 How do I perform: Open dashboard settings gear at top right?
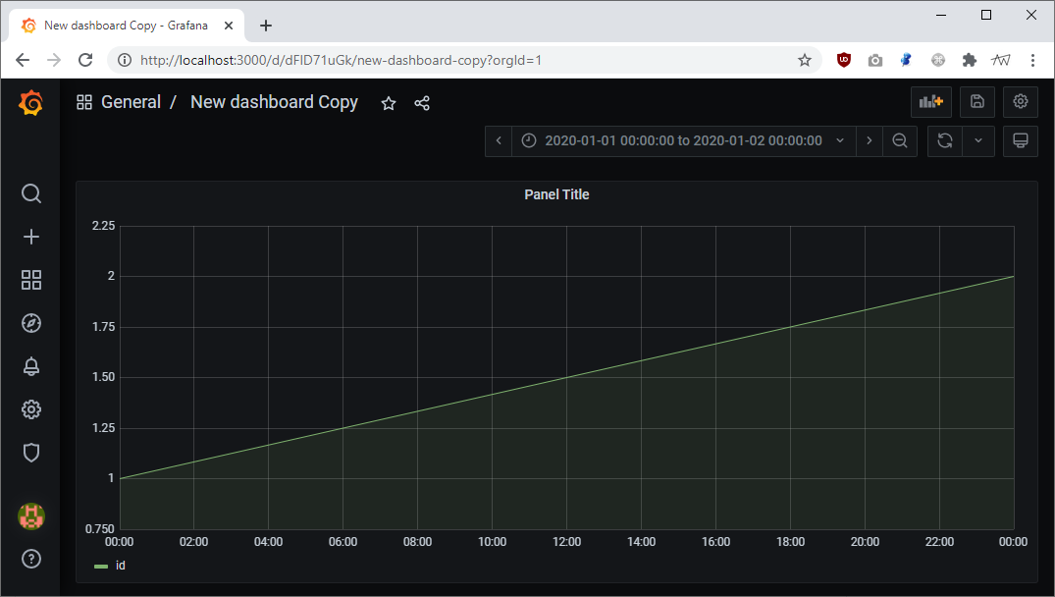pyautogui.click(x=1020, y=102)
